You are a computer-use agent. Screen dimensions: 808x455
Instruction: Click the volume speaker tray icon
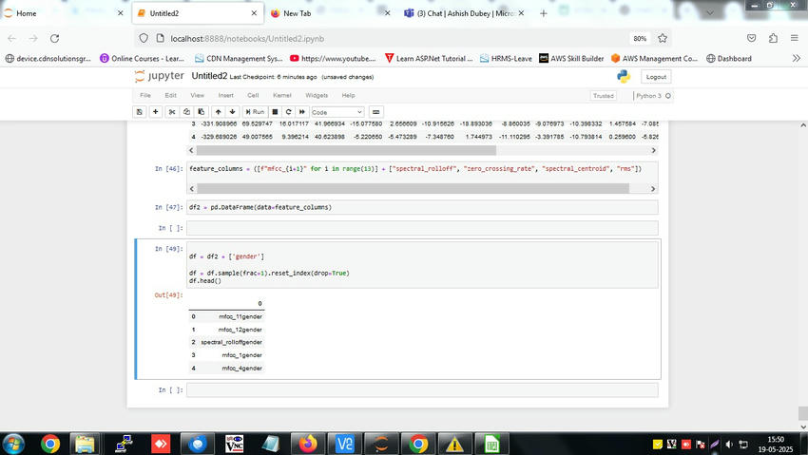729,445
